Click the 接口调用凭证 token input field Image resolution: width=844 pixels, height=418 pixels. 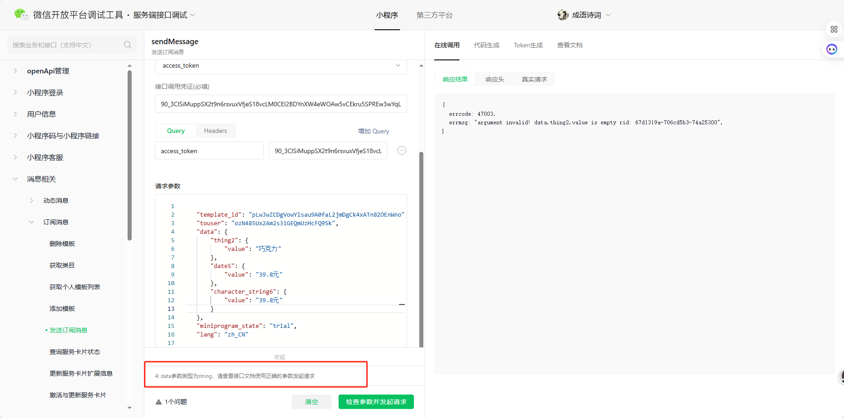coord(281,104)
